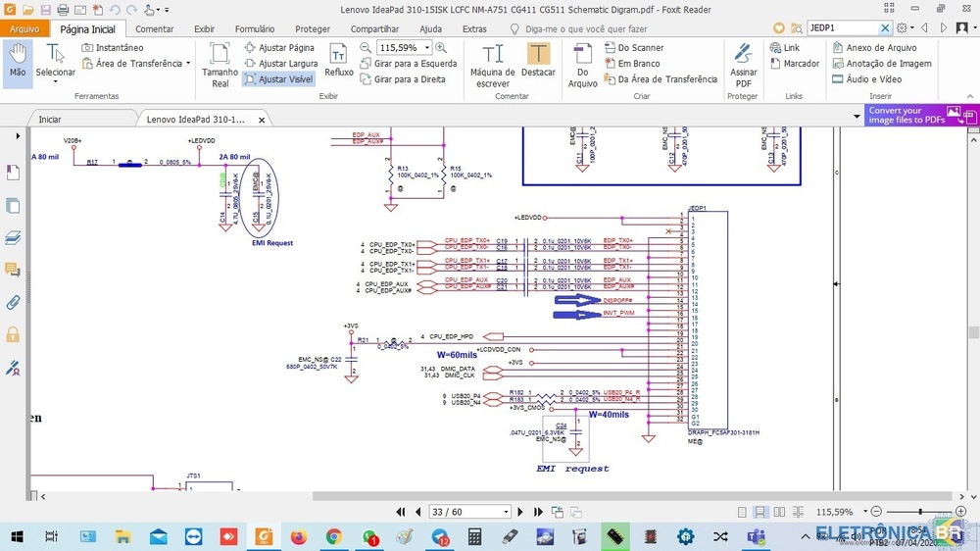Screen dimensions: 980x551
Task: Toggle the Ajustar Página fit option
Action: click(x=279, y=47)
